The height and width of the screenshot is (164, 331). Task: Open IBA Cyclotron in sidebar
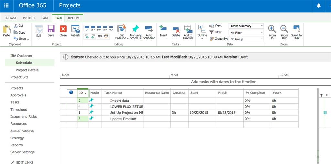21,56
